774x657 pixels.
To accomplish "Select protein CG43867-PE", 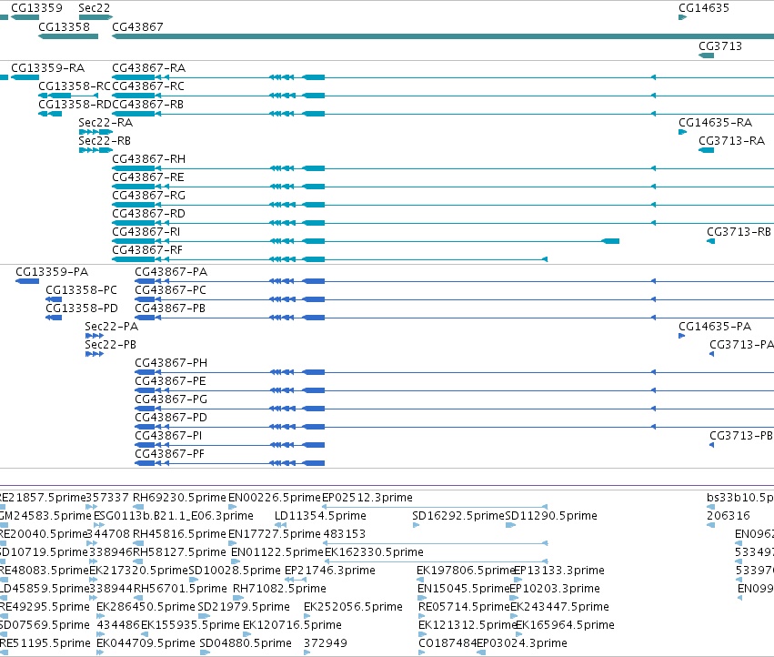I will [454, 390].
